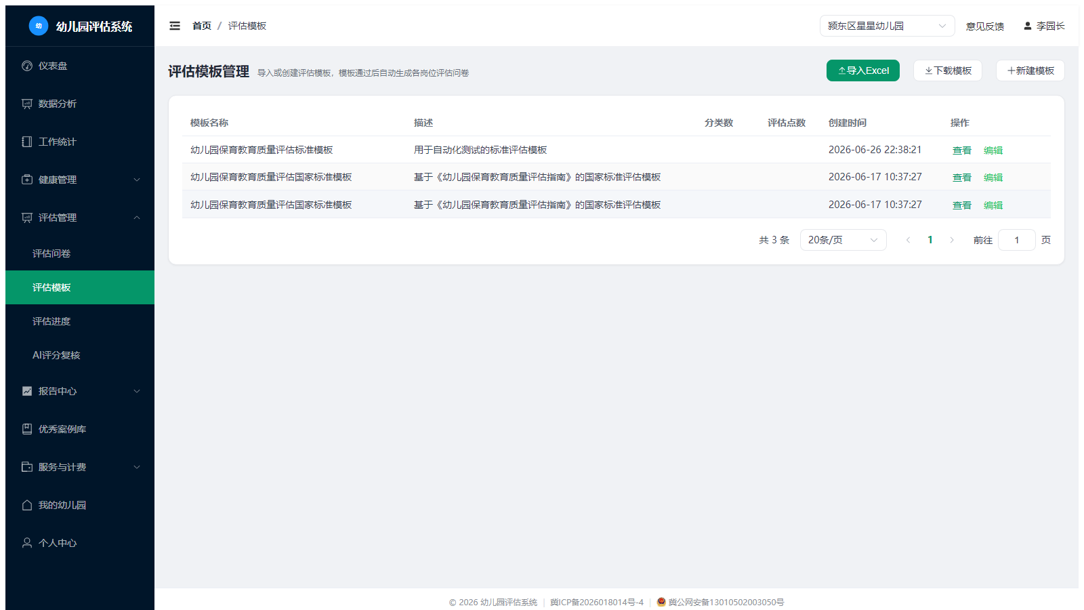Expand the 服务与计费 submenu chevron
Viewport: 1084px width, 610px height.
pyautogui.click(x=137, y=467)
